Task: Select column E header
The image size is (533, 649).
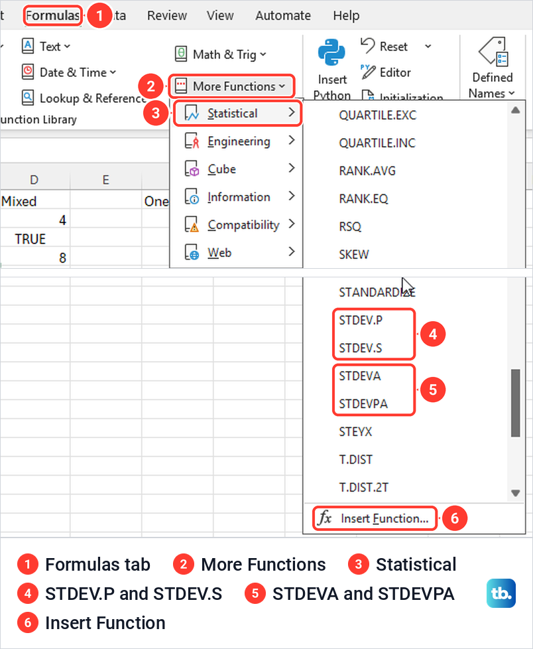Action: coord(106,179)
